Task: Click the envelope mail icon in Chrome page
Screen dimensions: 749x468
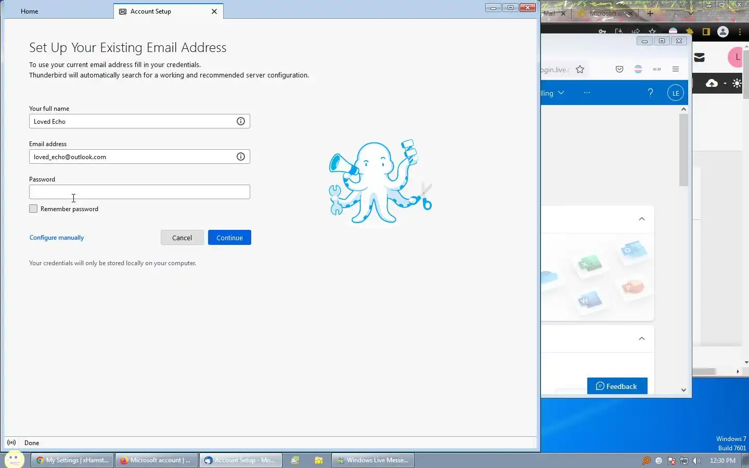Action: coord(700,57)
